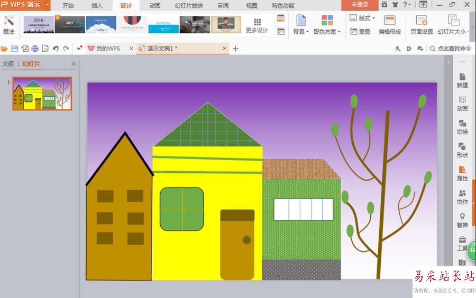The image size is (476, 298).
Task: Open 更多设计 (More designs) gallery
Action: pyautogui.click(x=257, y=25)
